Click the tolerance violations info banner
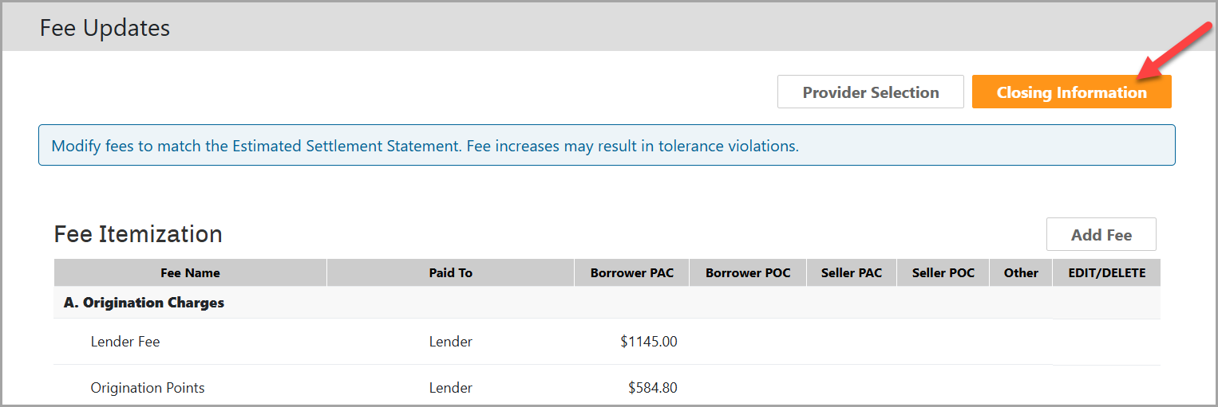 point(425,146)
